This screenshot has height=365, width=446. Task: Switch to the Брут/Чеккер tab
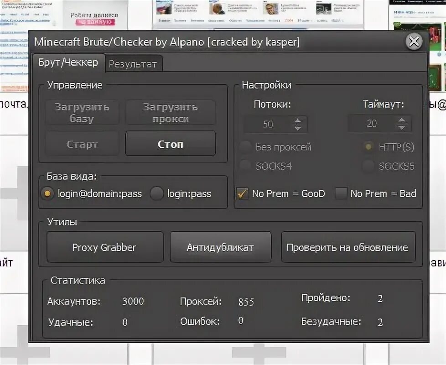coord(68,63)
